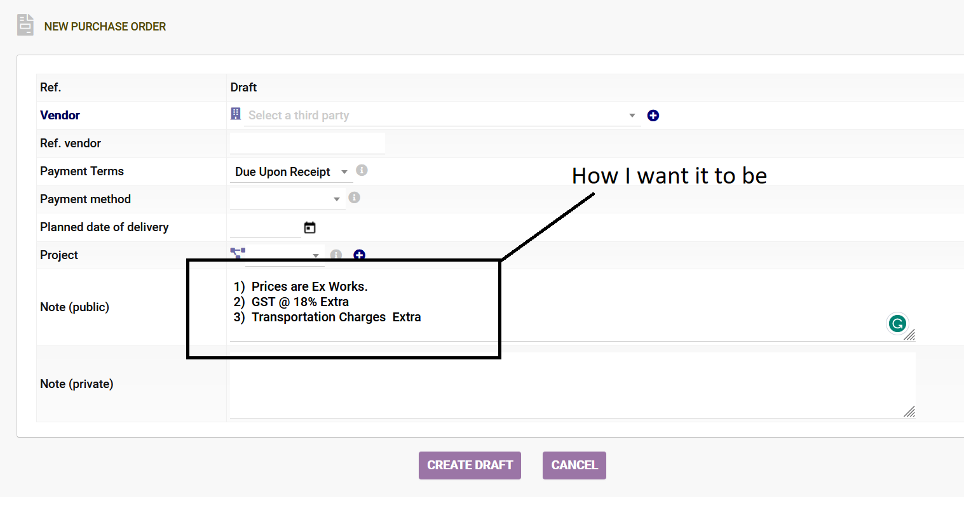The image size is (964, 508).
Task: Click the building icon beside Vendor field
Action: [236, 114]
